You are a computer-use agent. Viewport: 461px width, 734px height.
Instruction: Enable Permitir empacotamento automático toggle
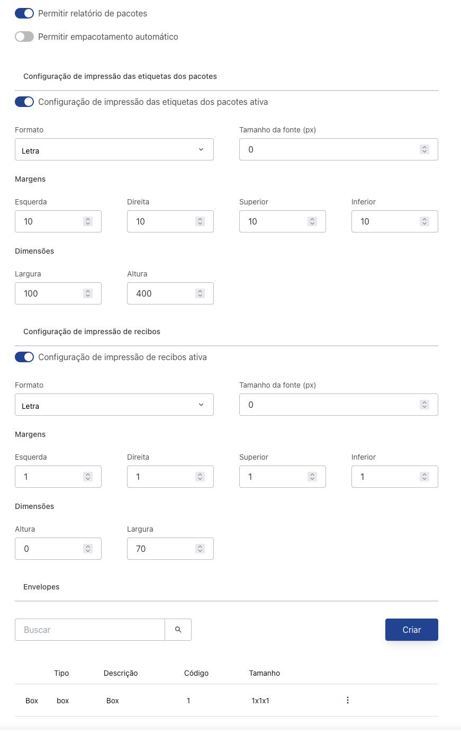(24, 37)
